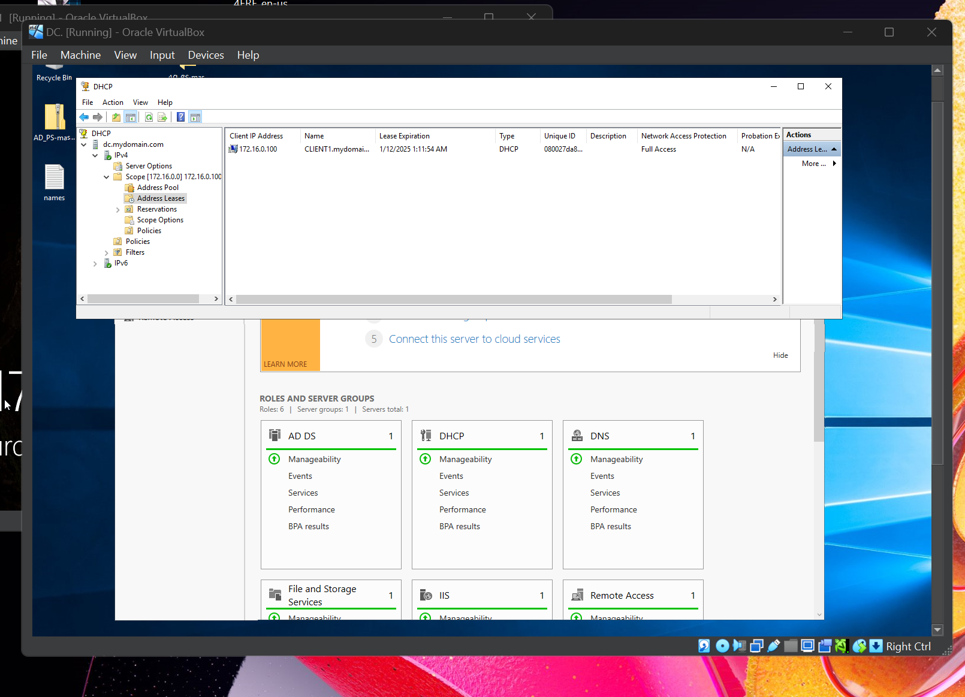965x697 pixels.
Task: Collapse the Address Leases actions section
Action: coord(834,149)
